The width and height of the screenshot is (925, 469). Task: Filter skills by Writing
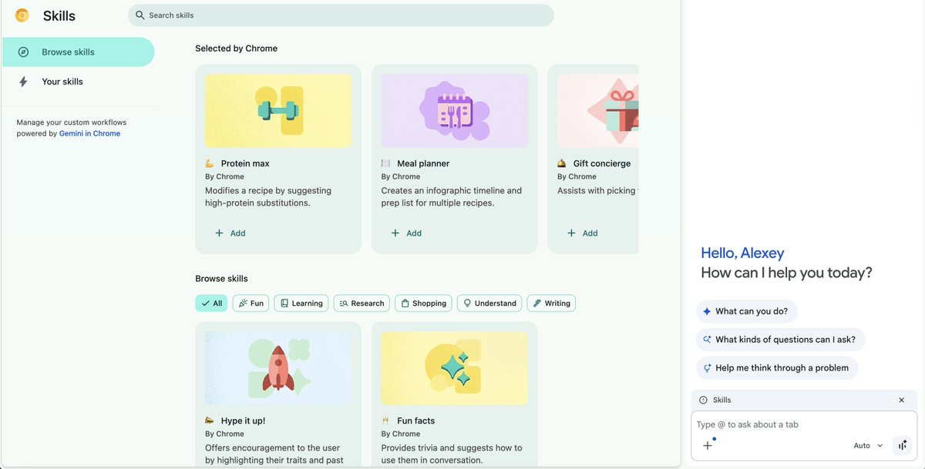tap(551, 303)
